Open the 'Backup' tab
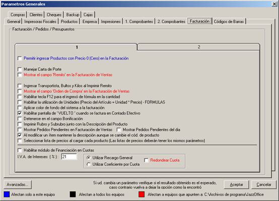279x201 pixels. (73, 15)
